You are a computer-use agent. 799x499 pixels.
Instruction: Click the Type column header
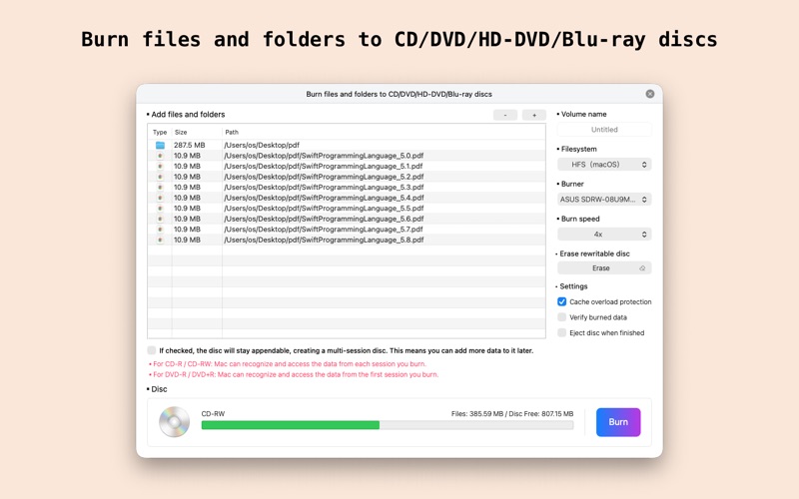pyautogui.click(x=160, y=132)
